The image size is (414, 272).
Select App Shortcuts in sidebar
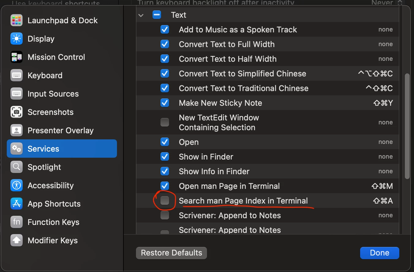coord(54,204)
